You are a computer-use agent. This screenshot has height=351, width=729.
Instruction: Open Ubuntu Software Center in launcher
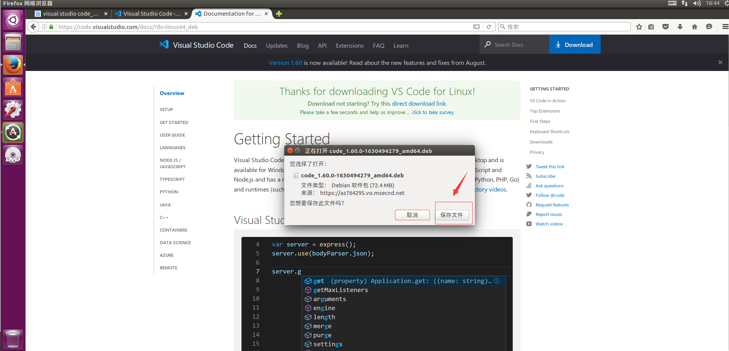pos(13,87)
